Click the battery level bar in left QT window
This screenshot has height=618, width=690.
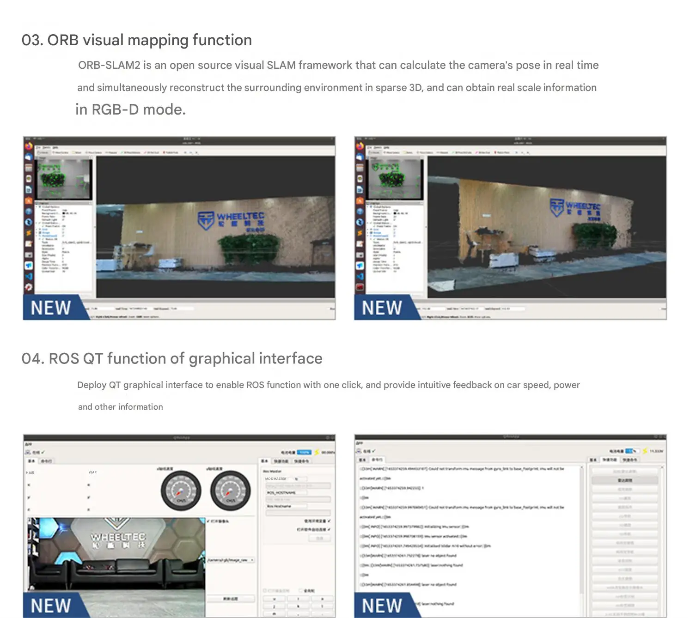click(304, 452)
